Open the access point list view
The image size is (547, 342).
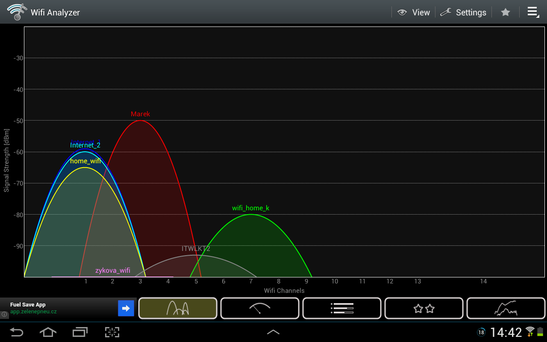[x=341, y=308]
